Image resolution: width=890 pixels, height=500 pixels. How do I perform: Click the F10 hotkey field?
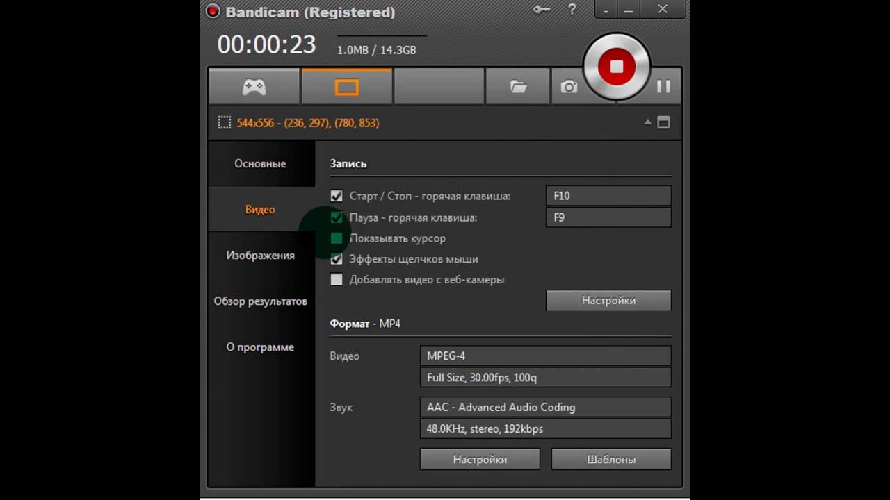[608, 196]
